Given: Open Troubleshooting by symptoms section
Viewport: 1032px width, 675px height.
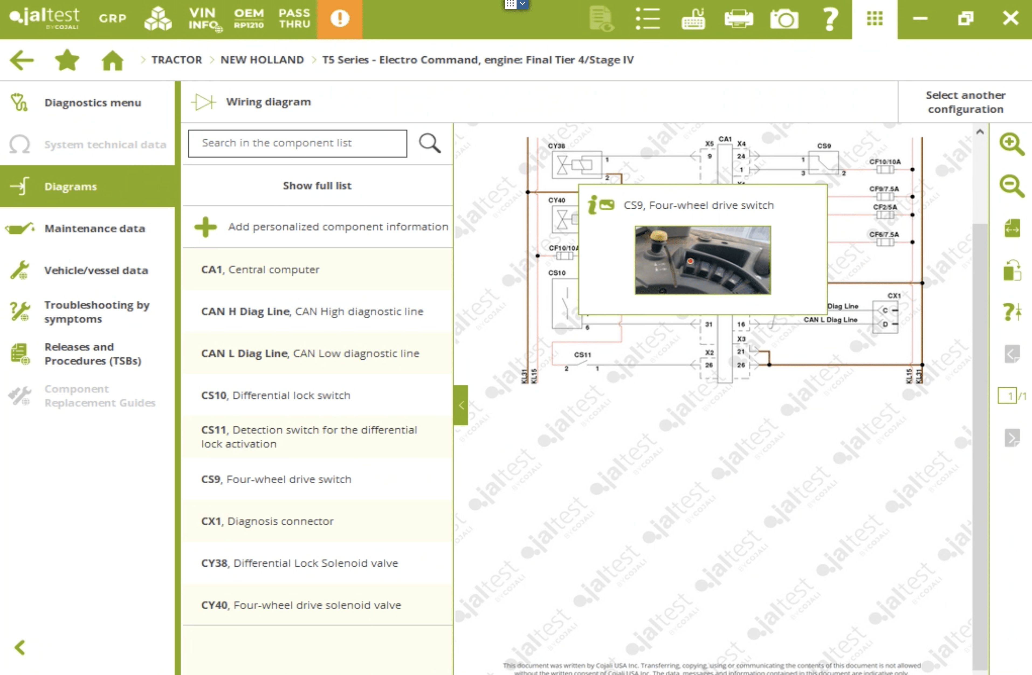Looking at the screenshot, I should pos(96,312).
